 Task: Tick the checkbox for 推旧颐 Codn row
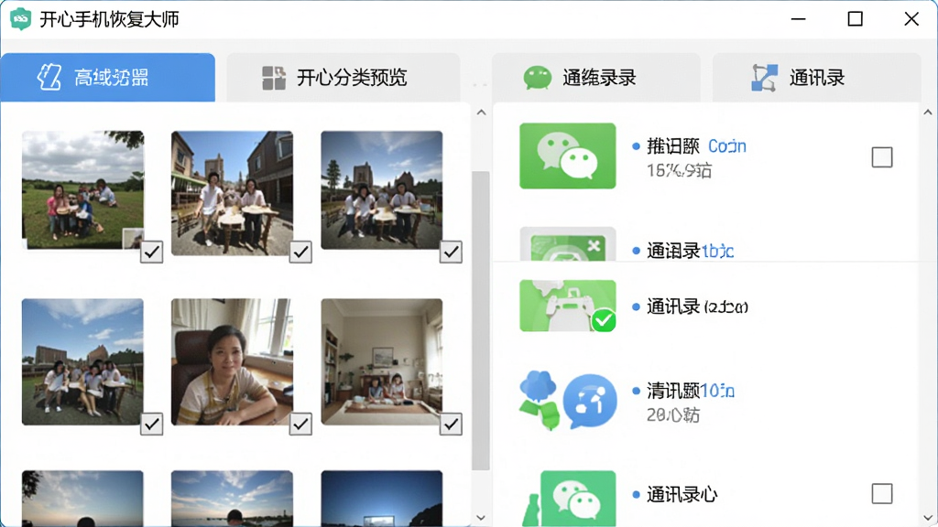[882, 157]
